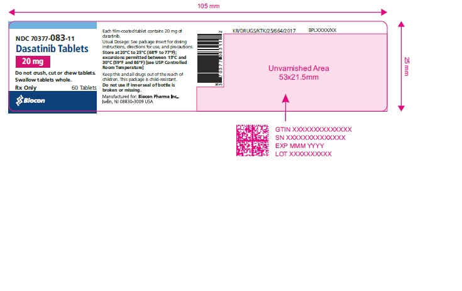This screenshot has width=462, height=291.
Task: Click the GTIN placeholder line
Action: (313, 129)
